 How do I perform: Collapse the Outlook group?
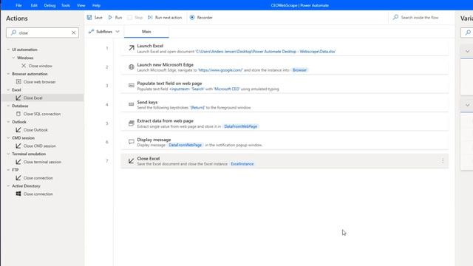(8, 122)
